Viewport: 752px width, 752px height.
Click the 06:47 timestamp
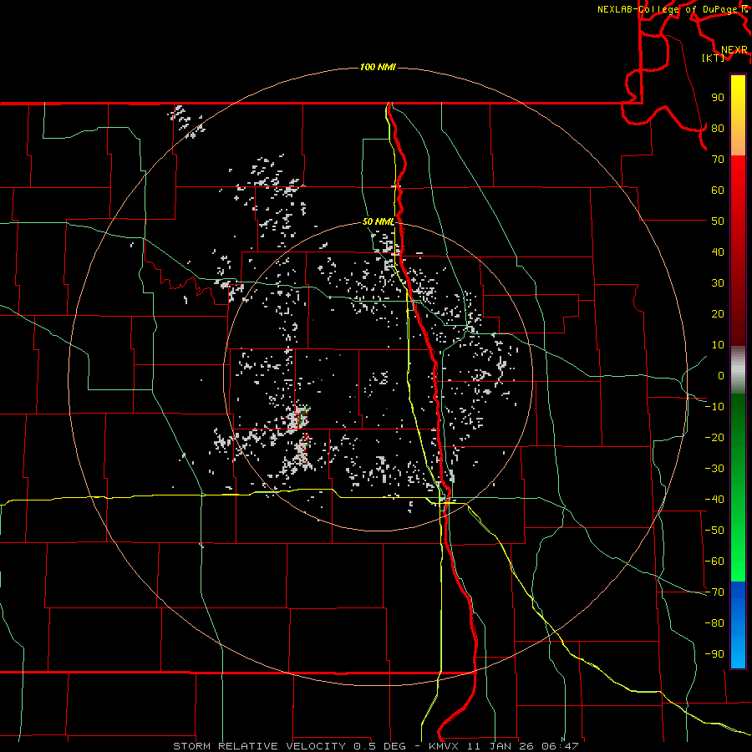pos(561,746)
